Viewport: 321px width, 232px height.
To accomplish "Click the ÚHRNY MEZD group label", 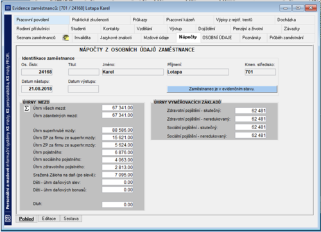I will (36, 102).
